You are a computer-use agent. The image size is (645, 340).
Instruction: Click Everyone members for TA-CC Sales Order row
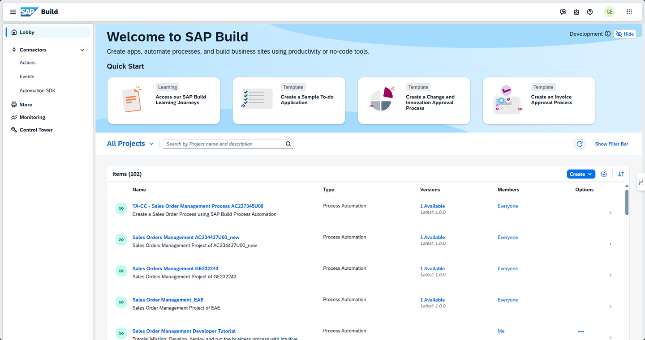[x=507, y=206]
